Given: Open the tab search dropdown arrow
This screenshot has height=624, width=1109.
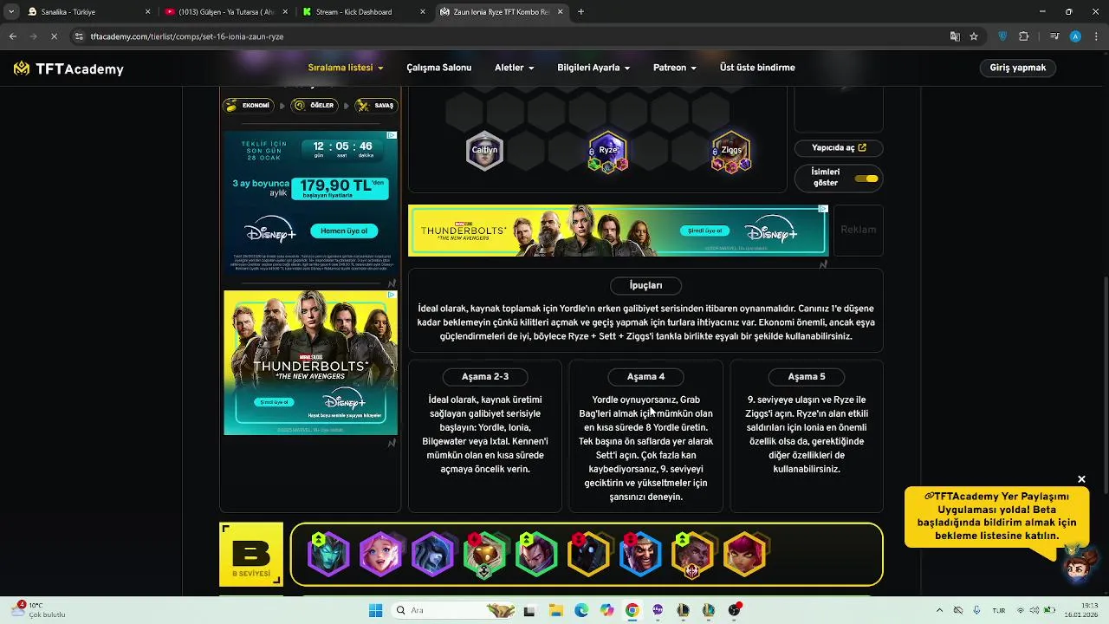Looking at the screenshot, I should click(x=11, y=12).
